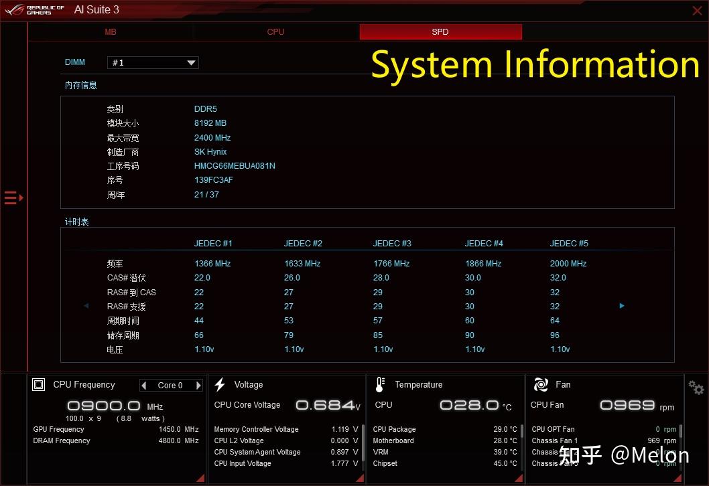Expand the Voltage panel corner triangle
This screenshot has width=709, height=486.
tap(358, 478)
